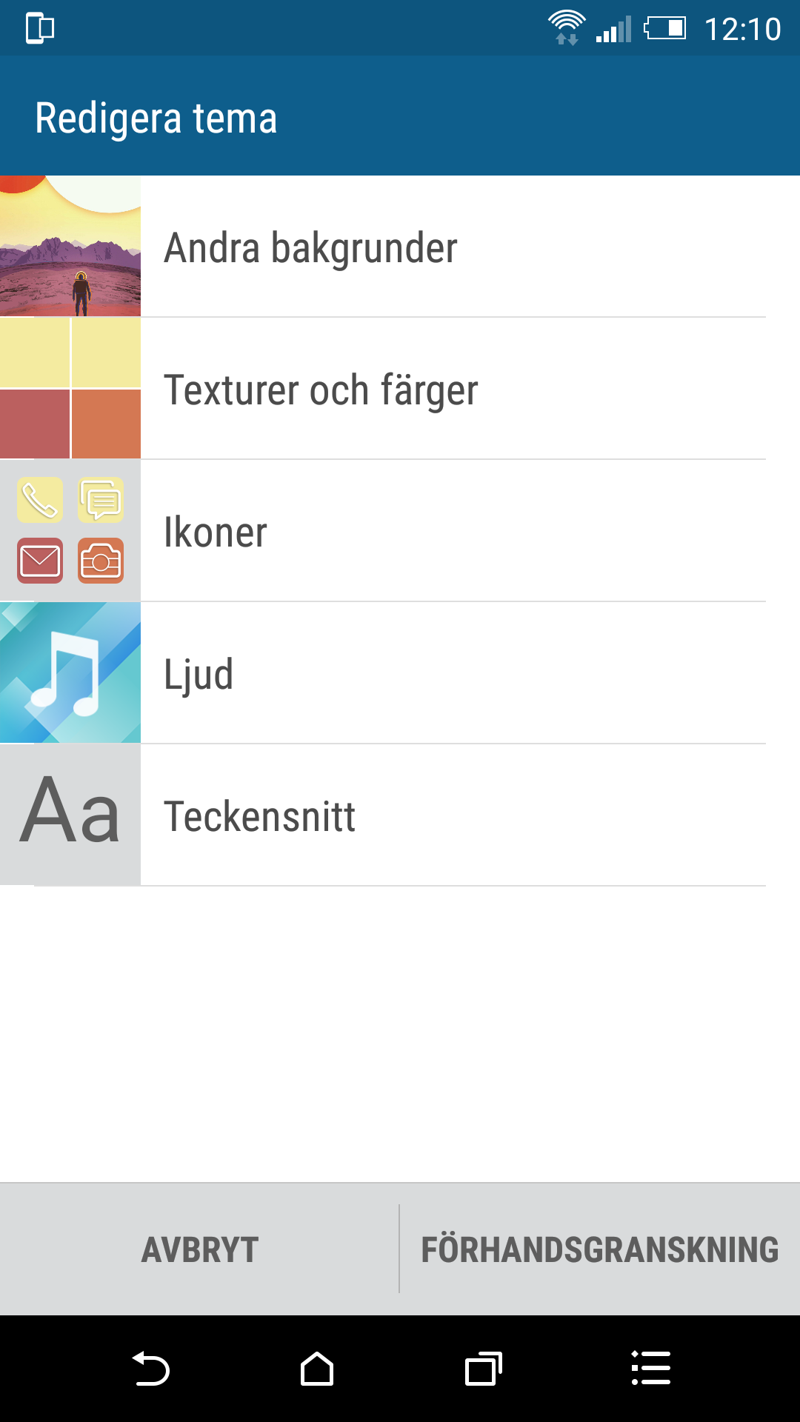Viewport: 800px width, 1422px height.
Task: Open Texturer och färger settings
Action: pyautogui.click(x=400, y=388)
